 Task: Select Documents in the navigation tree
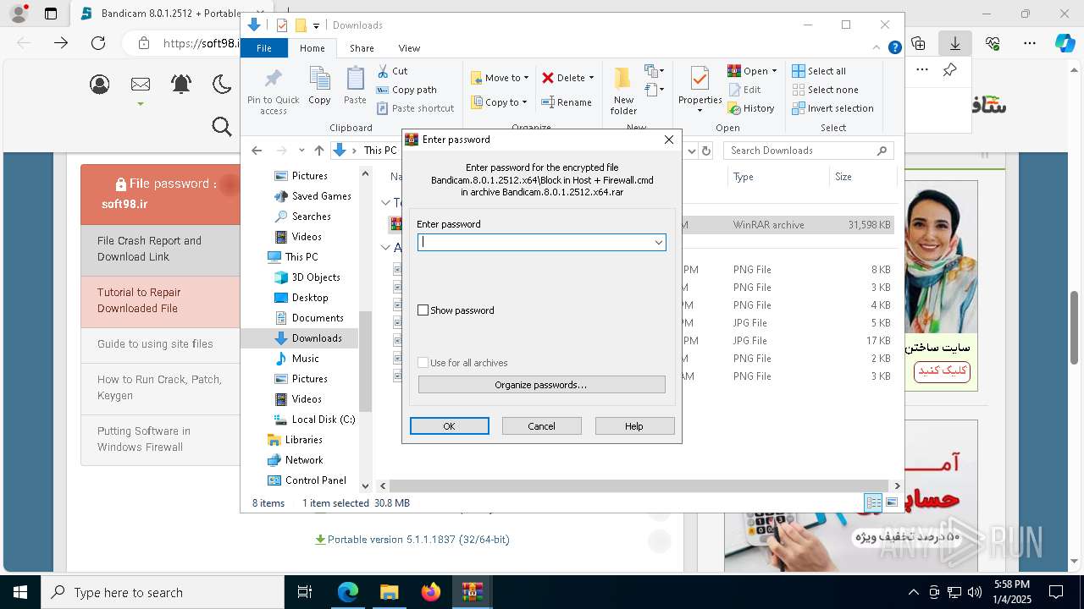coord(318,318)
